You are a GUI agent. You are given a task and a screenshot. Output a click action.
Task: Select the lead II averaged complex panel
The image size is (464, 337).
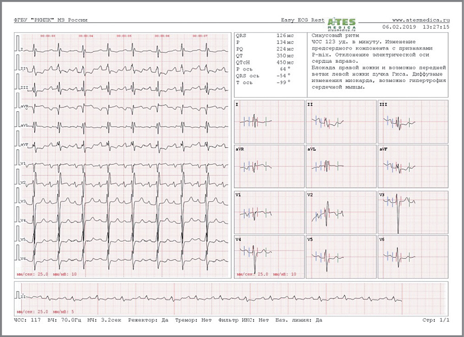tap(341, 121)
